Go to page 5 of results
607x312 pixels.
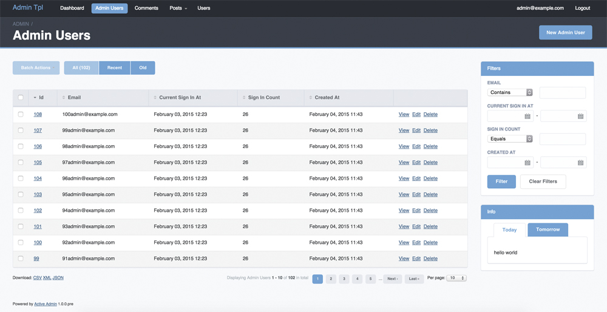(370, 279)
